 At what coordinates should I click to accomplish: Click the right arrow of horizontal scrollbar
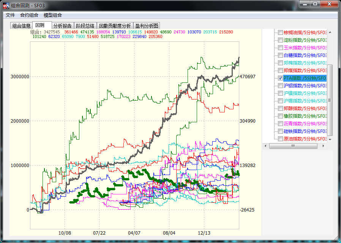[324, 146]
